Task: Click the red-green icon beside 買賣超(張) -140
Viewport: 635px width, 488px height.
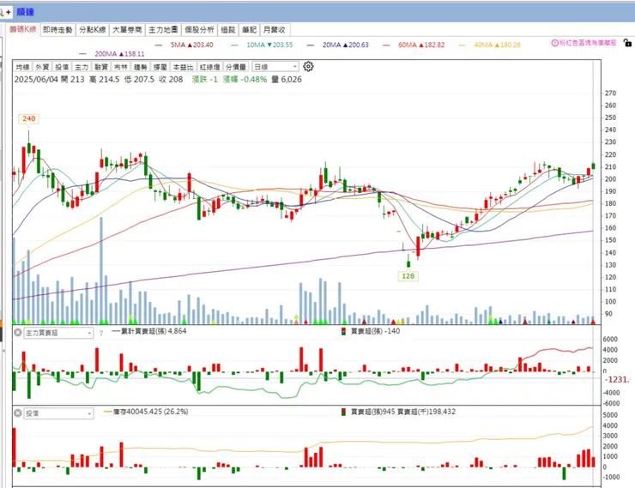Action: (x=343, y=331)
